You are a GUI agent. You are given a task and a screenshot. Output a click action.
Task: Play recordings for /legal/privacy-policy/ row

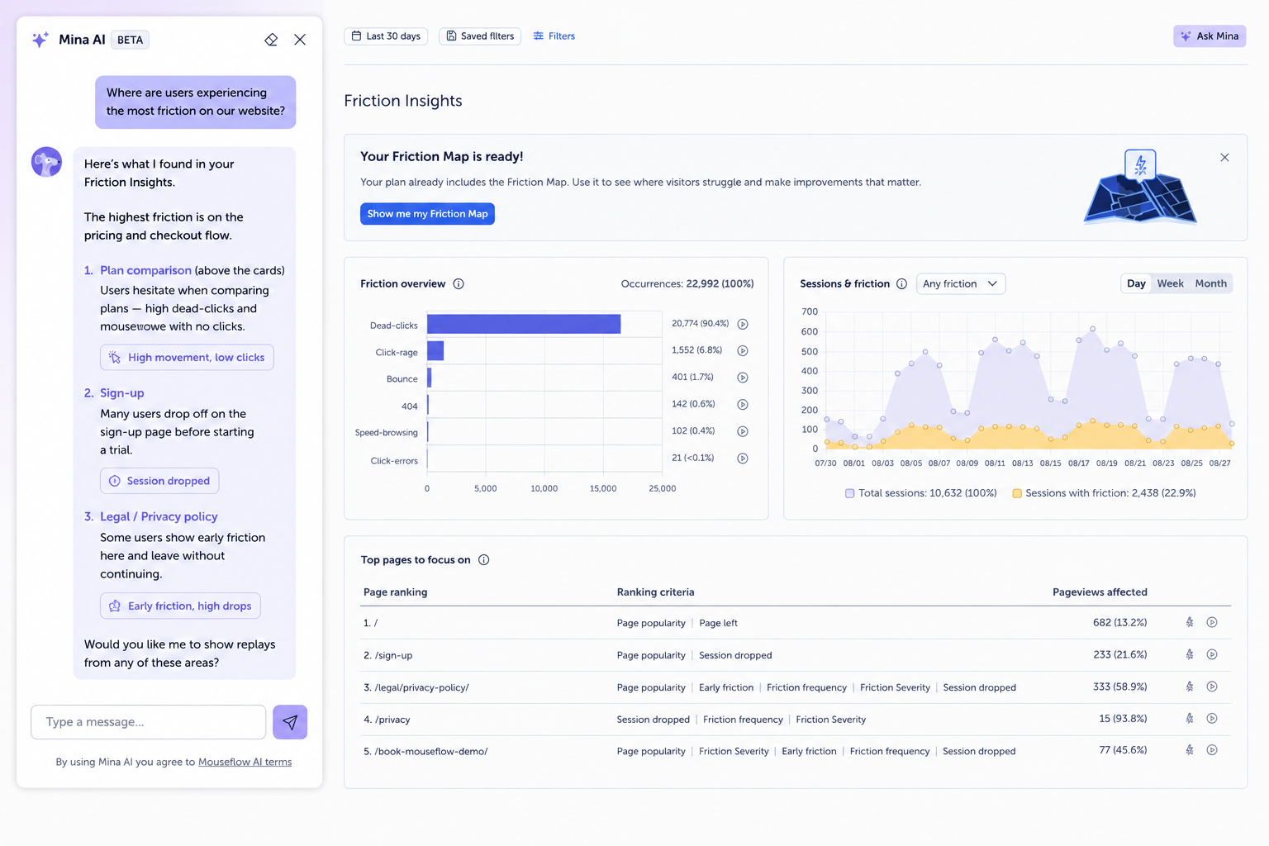(1212, 687)
